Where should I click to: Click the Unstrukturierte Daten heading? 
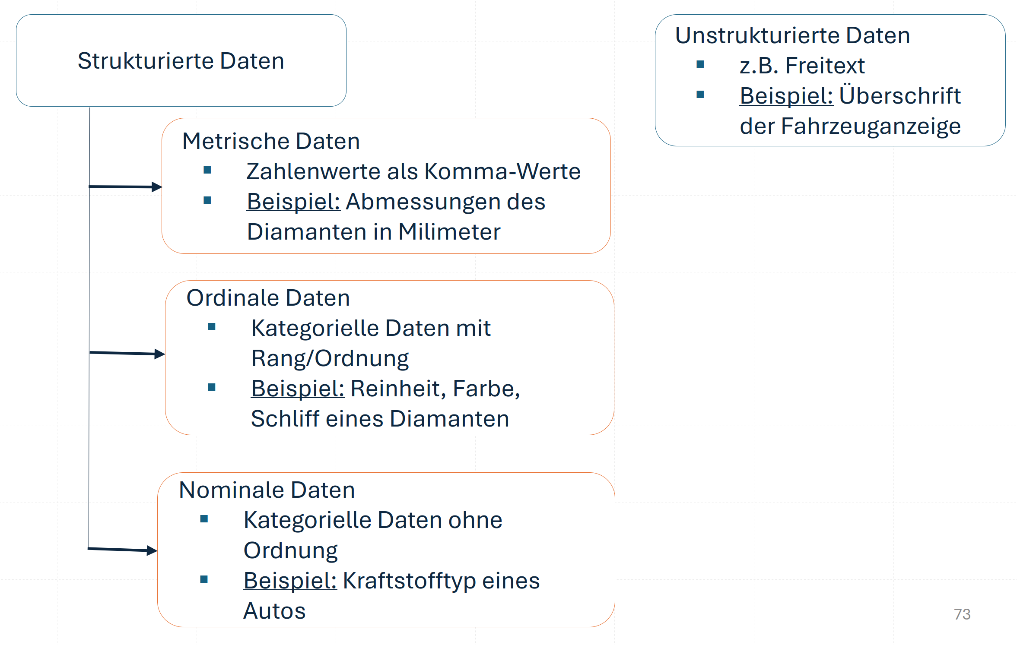792,35
